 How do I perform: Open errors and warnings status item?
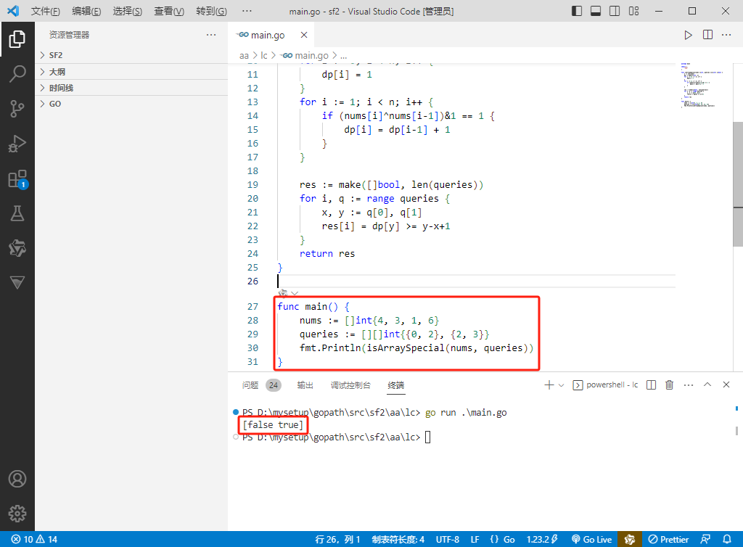[34, 540]
